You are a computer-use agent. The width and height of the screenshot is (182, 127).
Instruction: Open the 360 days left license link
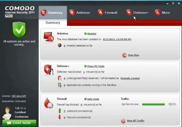pos(19,96)
